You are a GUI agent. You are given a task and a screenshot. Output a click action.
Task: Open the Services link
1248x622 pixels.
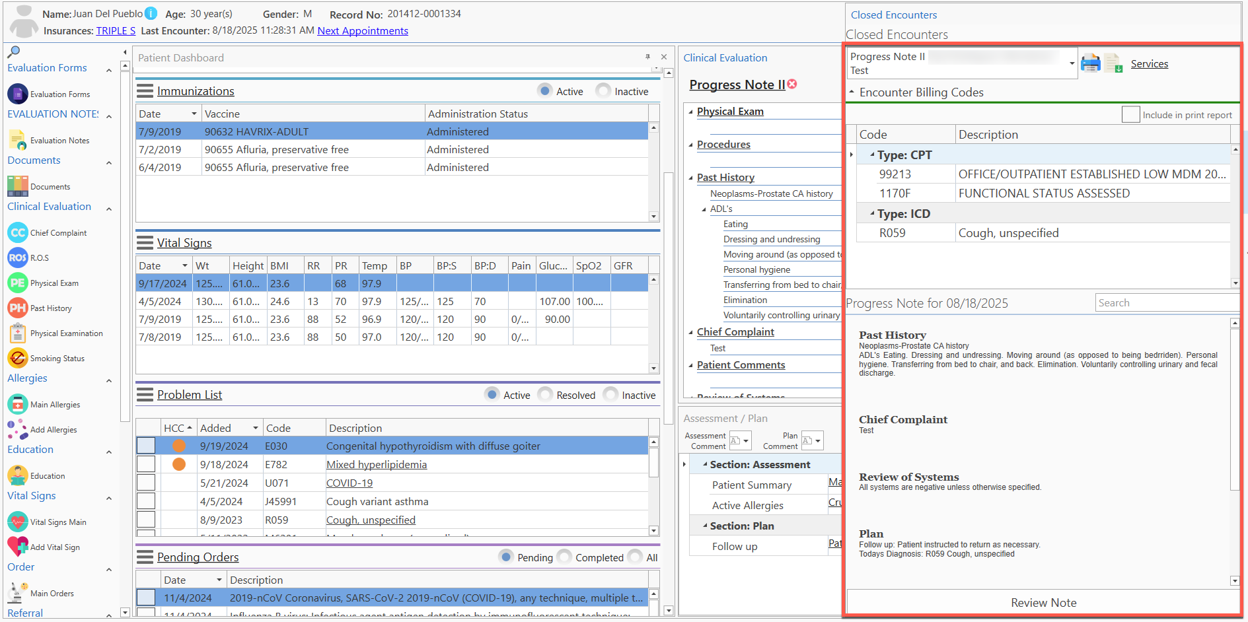(x=1150, y=63)
